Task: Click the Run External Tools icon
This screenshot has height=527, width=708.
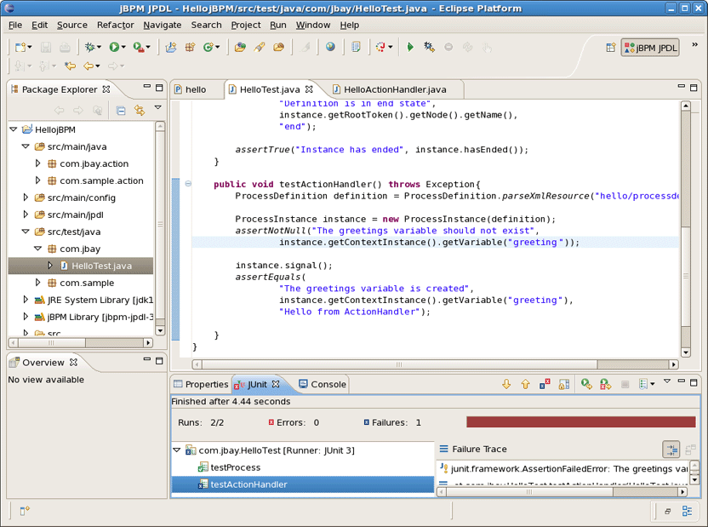Action: coord(139,47)
